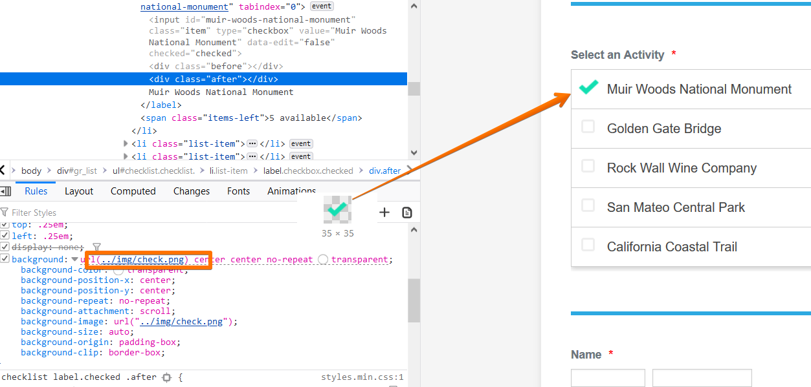The width and height of the screenshot is (811, 387).
Task: Click the Filter Styles funnel icon
Action: coord(5,213)
